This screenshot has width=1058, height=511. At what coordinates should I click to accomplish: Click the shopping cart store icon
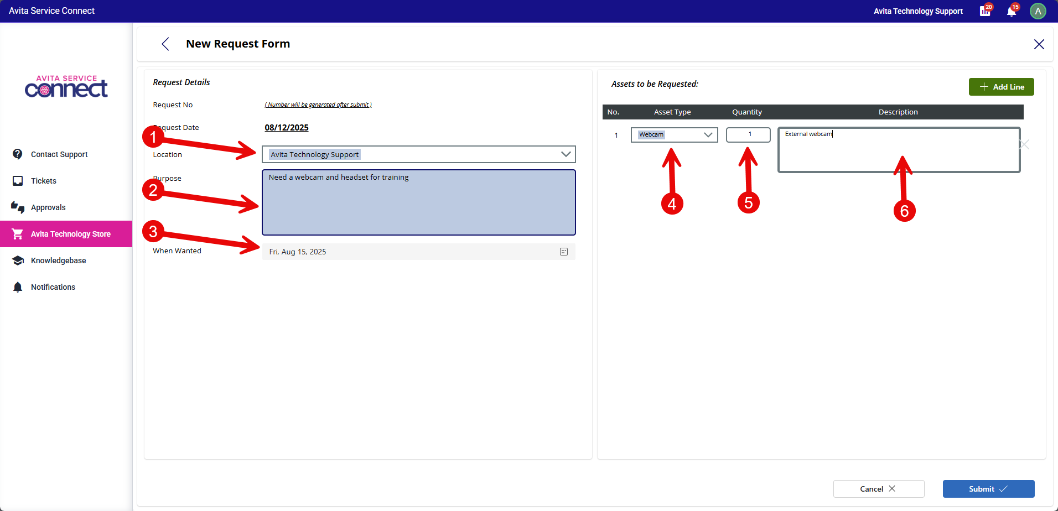pos(18,234)
